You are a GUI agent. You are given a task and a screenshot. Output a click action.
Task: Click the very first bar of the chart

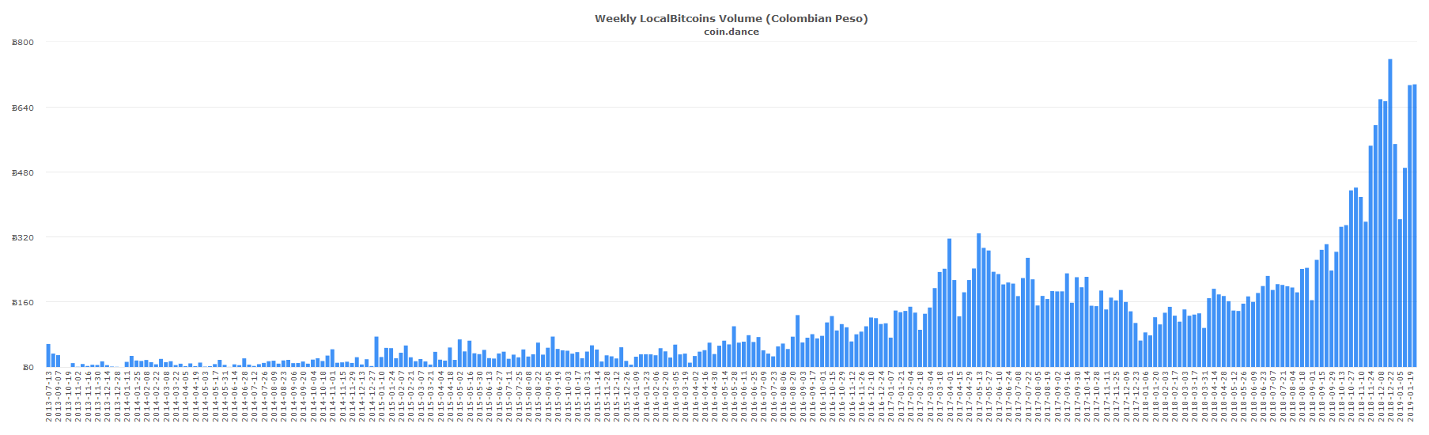point(48,356)
